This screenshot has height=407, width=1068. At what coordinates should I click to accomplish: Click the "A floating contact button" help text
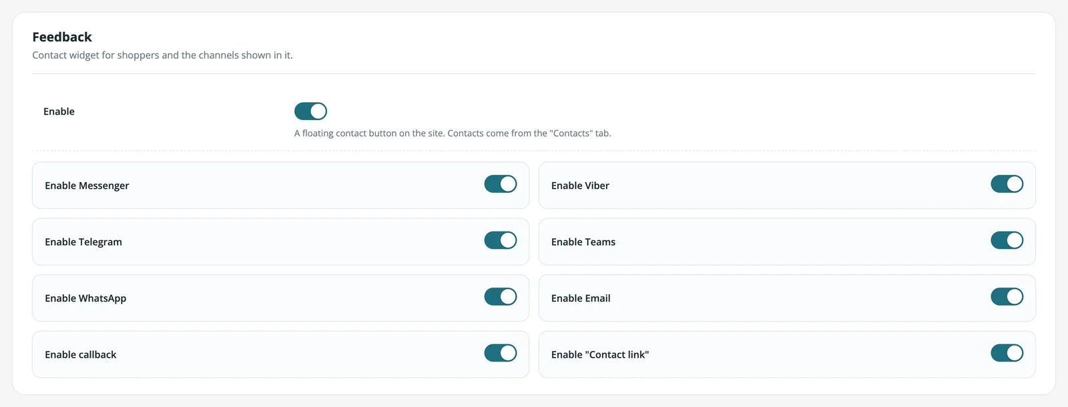453,133
